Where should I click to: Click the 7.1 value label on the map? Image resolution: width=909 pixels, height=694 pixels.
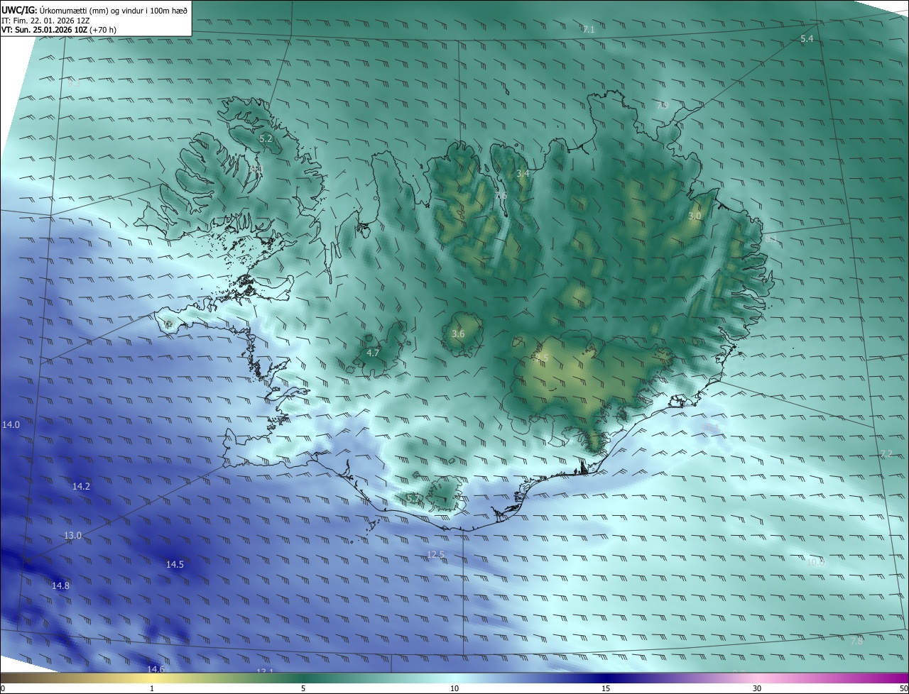pyautogui.click(x=588, y=30)
